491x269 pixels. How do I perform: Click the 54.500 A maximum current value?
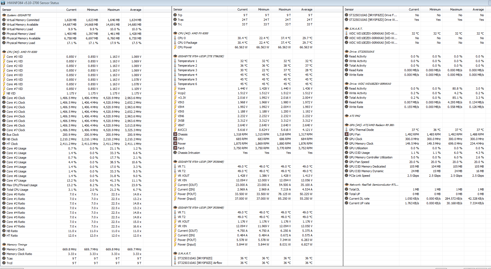tap(285, 185)
